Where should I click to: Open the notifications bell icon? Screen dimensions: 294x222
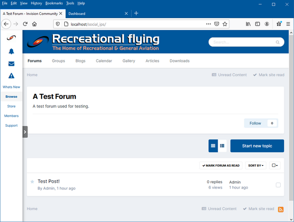(x=11, y=52)
